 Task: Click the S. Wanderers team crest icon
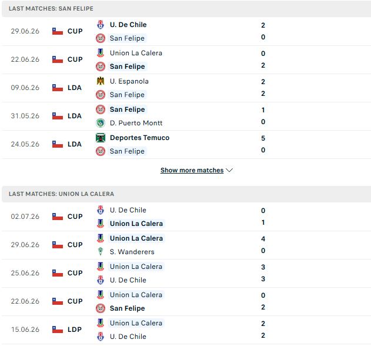(101, 251)
